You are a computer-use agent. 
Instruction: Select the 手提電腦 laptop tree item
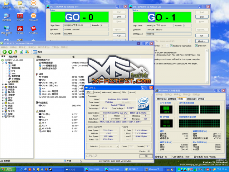click(14, 79)
